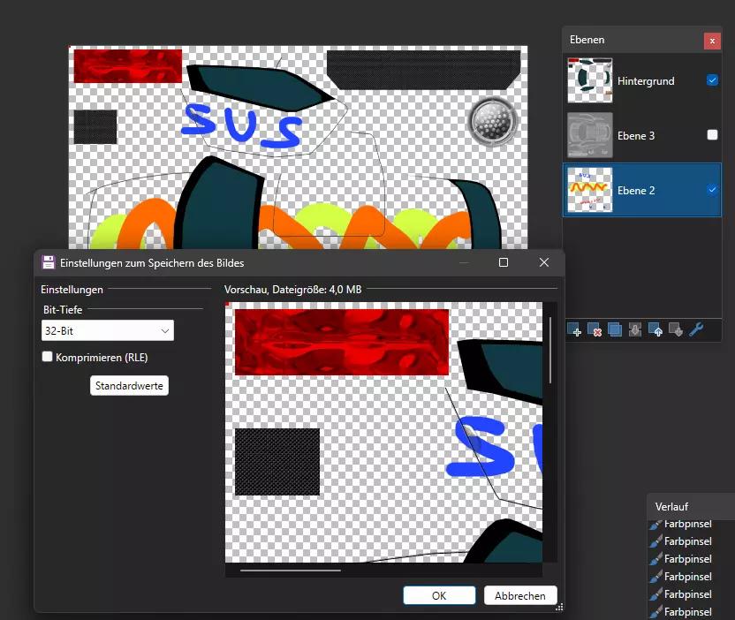Move layer up with the blue arrow icon
Viewport: 735px width, 620px height.
[655, 330]
